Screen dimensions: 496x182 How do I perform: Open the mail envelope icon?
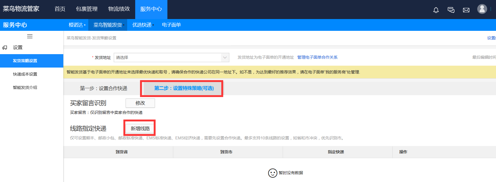(x=466, y=10)
